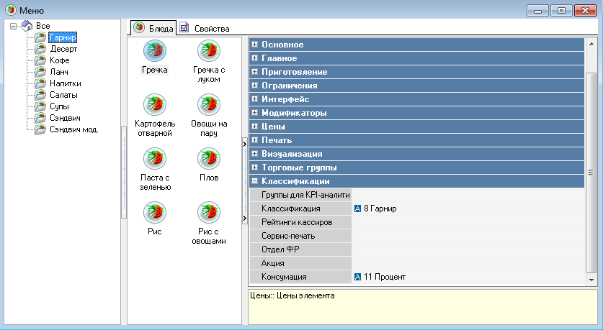Collapse the Классификации property section
Viewport: 603px width, 330px height.
click(255, 181)
